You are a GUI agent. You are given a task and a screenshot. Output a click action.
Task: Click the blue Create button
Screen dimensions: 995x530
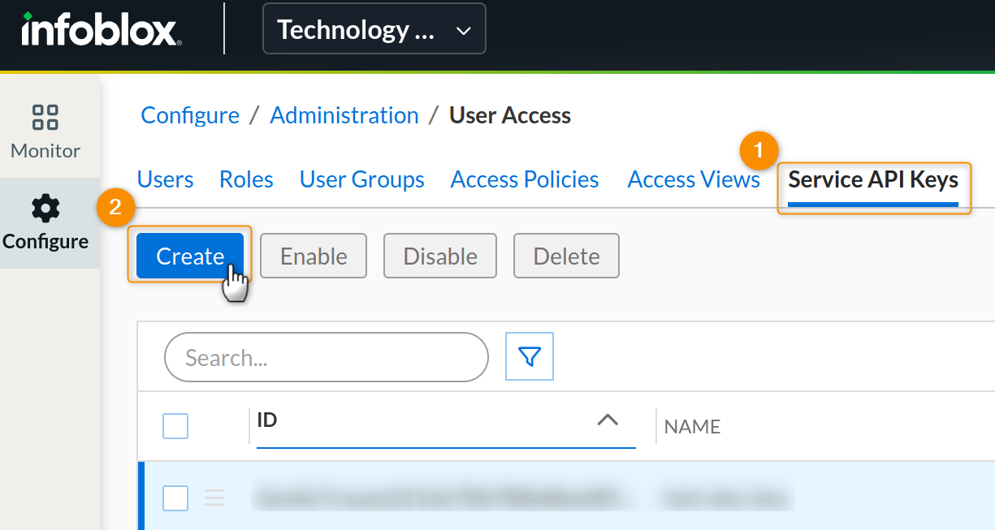190,256
